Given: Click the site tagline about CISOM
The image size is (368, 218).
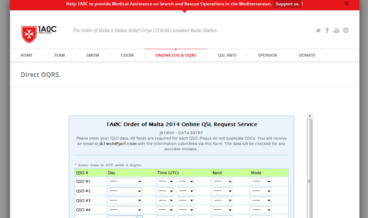Looking at the screenshot, I should tap(144, 30).
